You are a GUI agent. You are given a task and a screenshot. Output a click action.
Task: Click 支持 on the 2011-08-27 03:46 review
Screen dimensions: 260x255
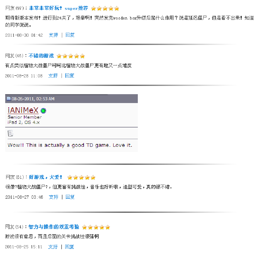coord(54,197)
